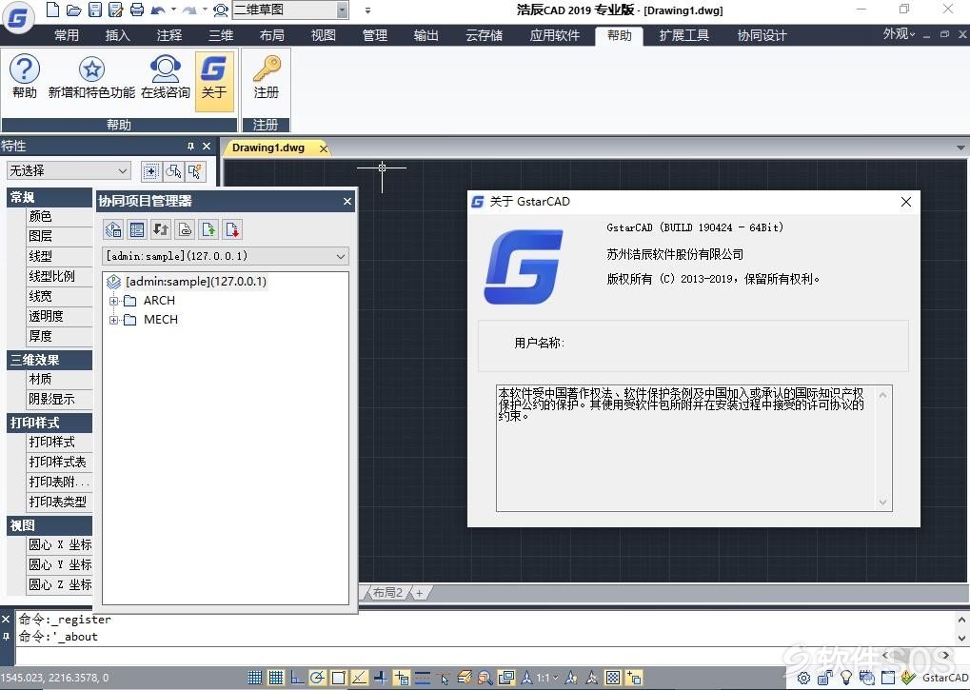The height and width of the screenshot is (690, 970).
Task: Close the 关于 GstarCAD dialog
Action: tap(905, 202)
